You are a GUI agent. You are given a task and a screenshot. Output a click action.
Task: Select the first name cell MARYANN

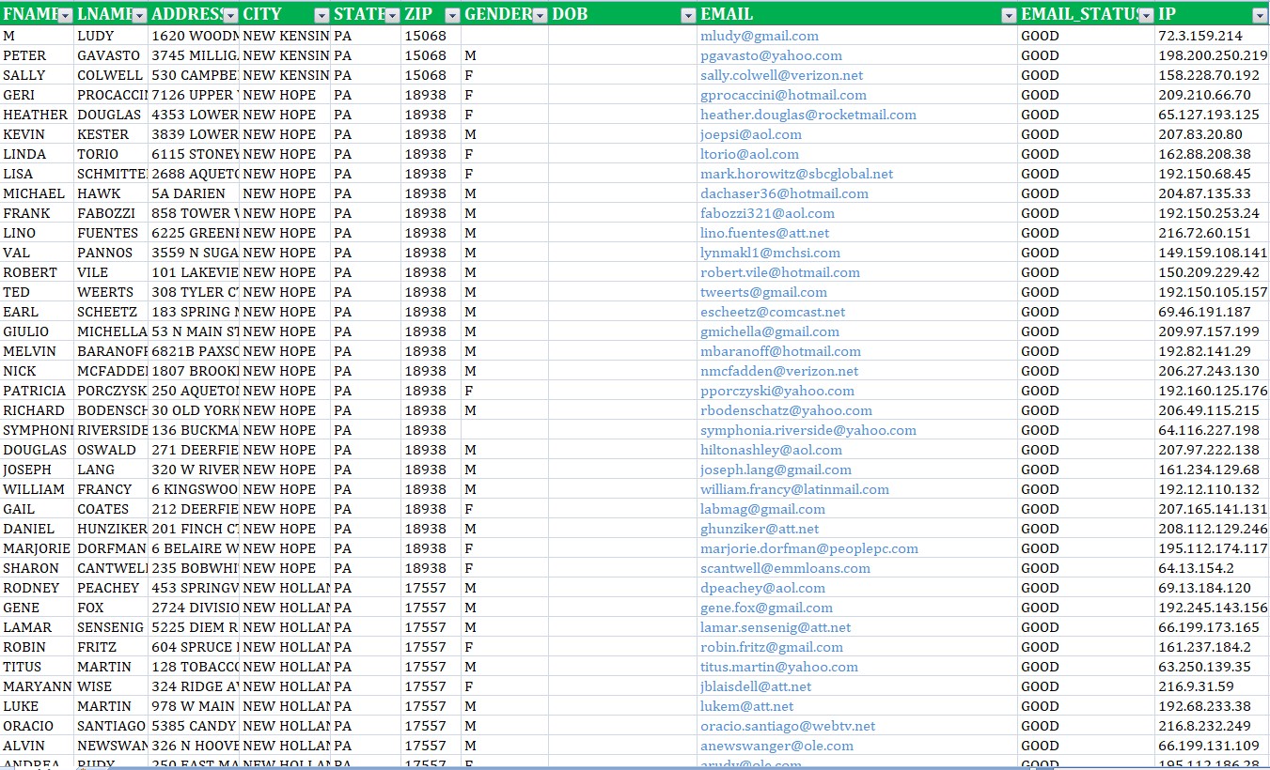[37, 686]
